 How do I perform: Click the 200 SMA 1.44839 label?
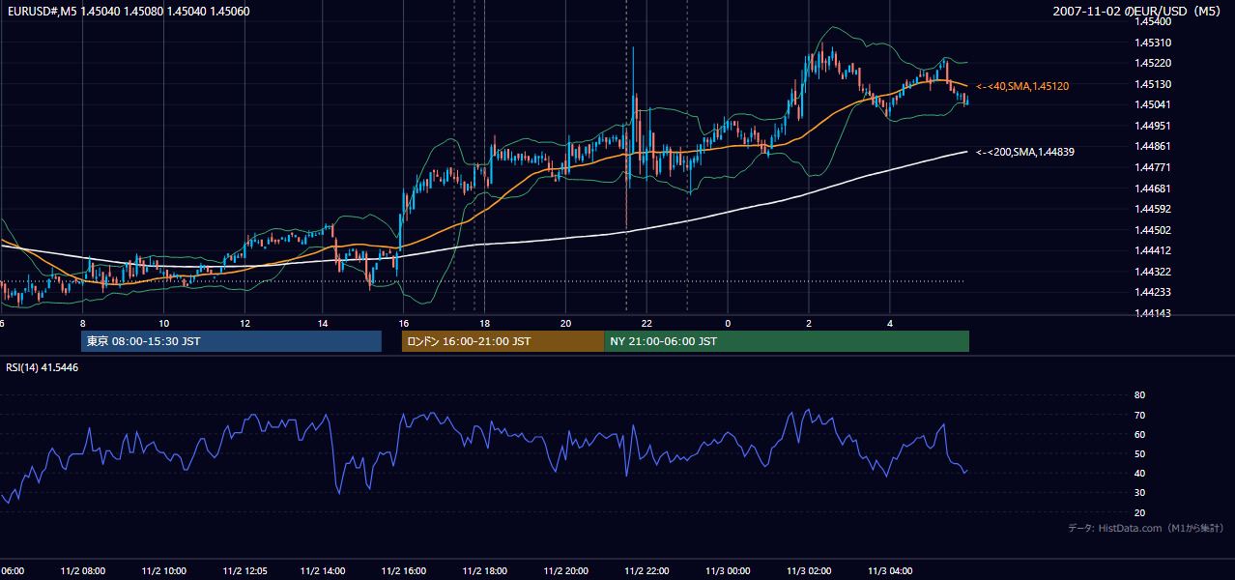tap(1025, 152)
